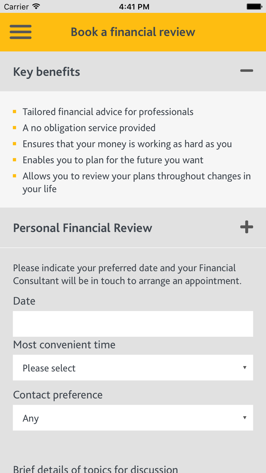Screen dimensions: 266x473
Task: Collapse Key benefits with minus icon
Action: (247, 71)
